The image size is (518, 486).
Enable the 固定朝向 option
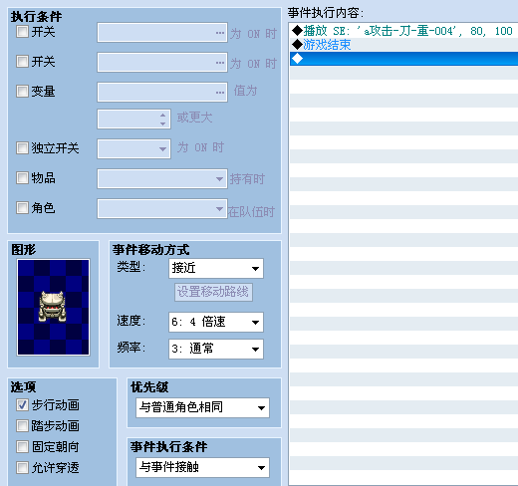click(x=22, y=447)
